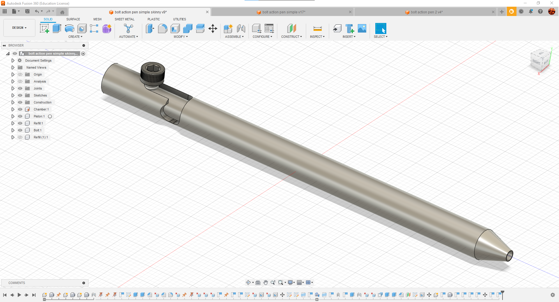Collapse the BROWSER panel arrows
Screen dimensions: 559x302
click(x=4, y=45)
